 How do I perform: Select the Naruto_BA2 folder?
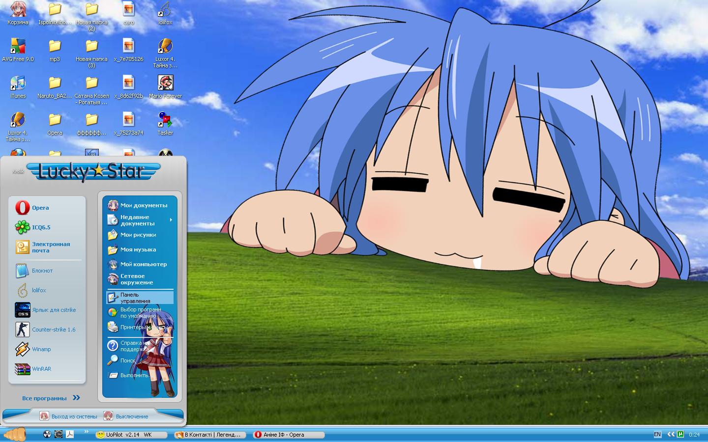coord(55,87)
